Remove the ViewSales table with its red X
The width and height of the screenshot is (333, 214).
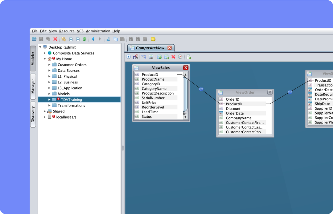[186, 68]
